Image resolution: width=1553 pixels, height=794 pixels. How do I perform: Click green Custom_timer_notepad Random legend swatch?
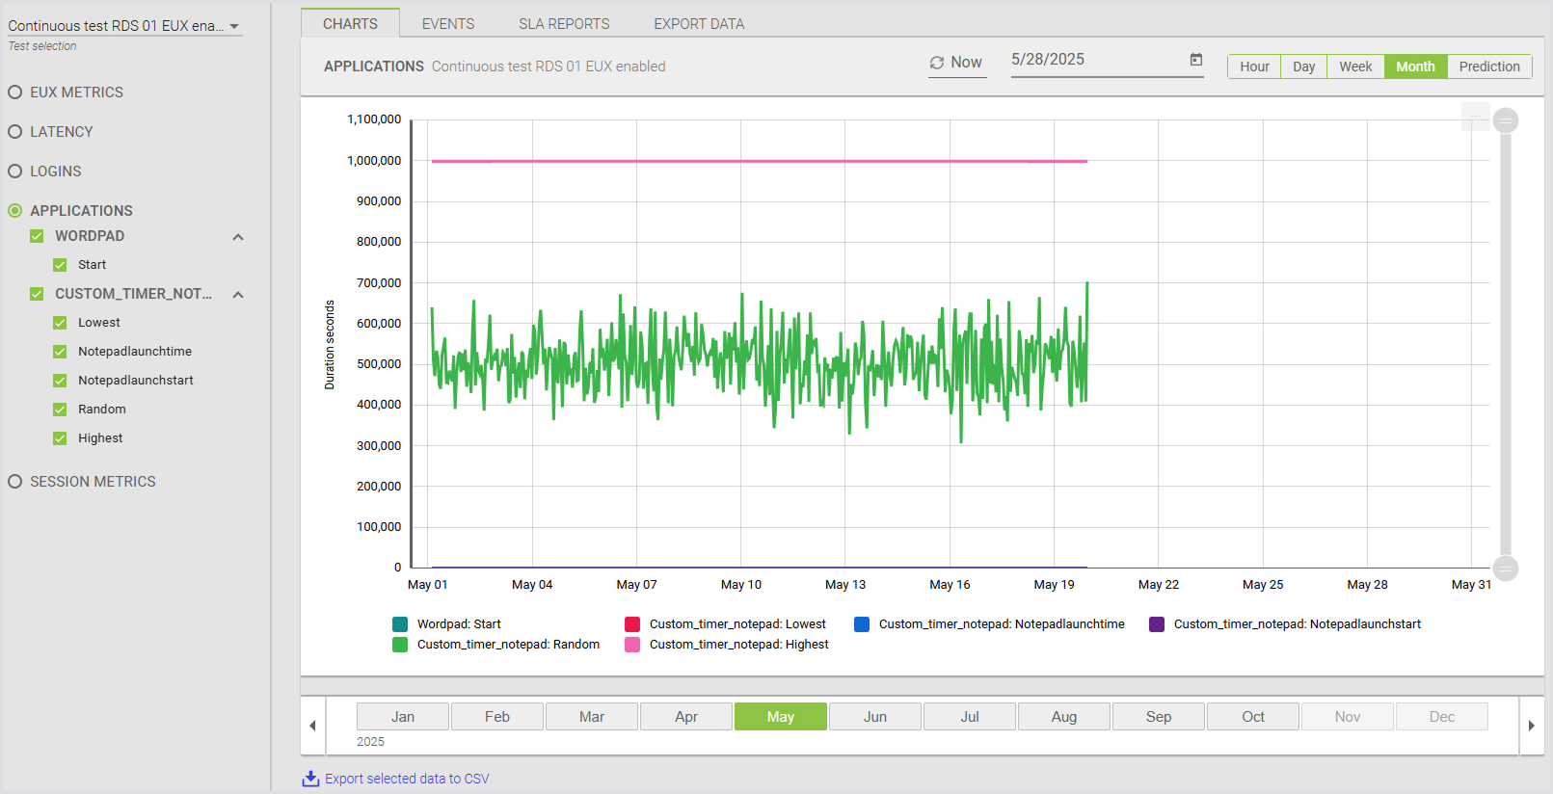click(400, 645)
